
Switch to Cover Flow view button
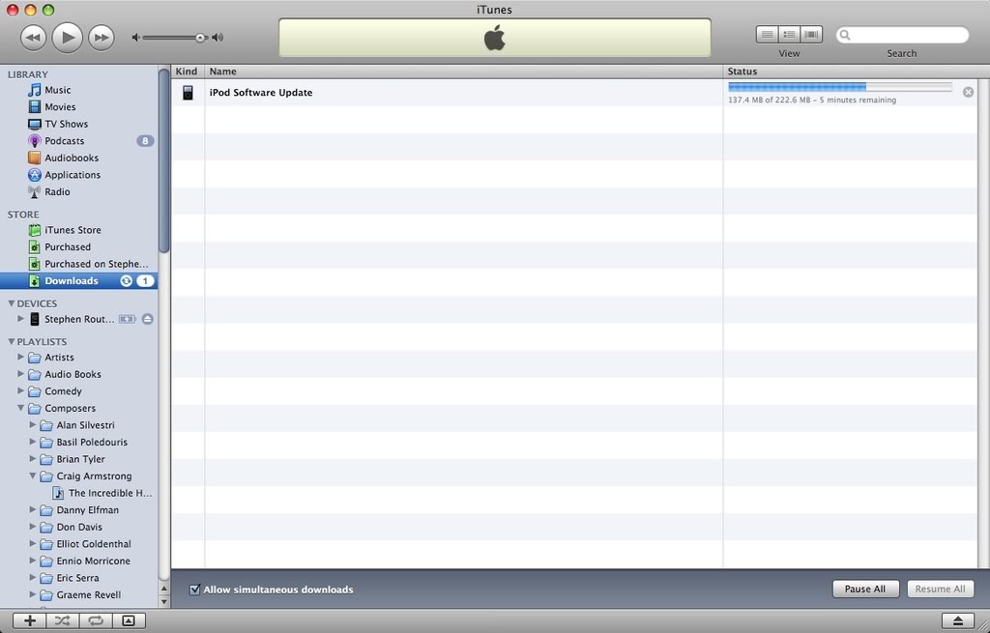click(811, 35)
